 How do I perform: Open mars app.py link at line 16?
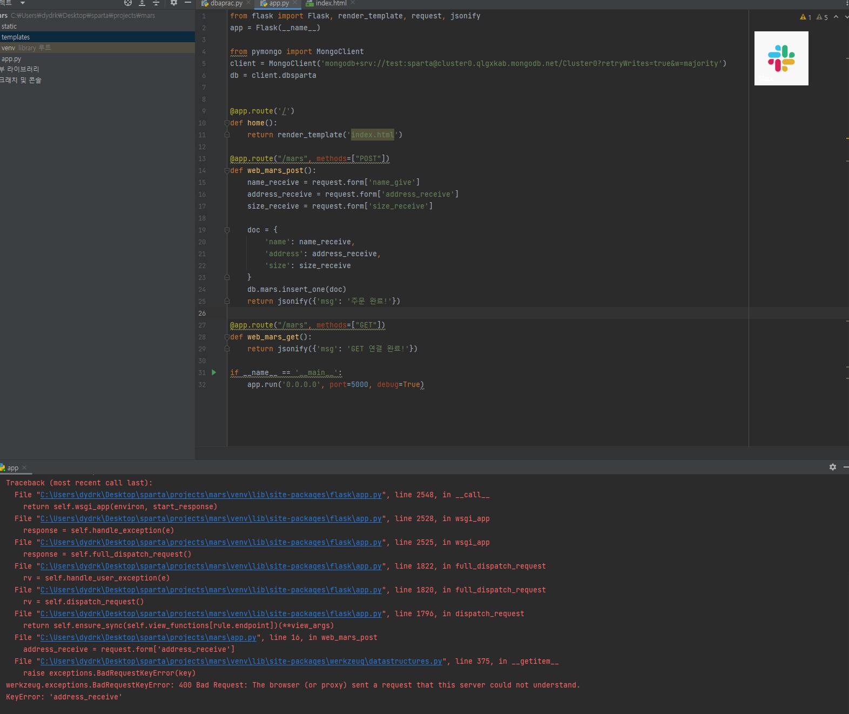(149, 638)
